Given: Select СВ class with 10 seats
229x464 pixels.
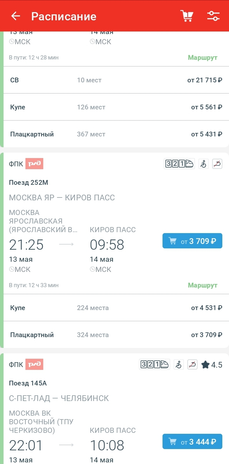Looking at the screenshot, I should point(116,80).
